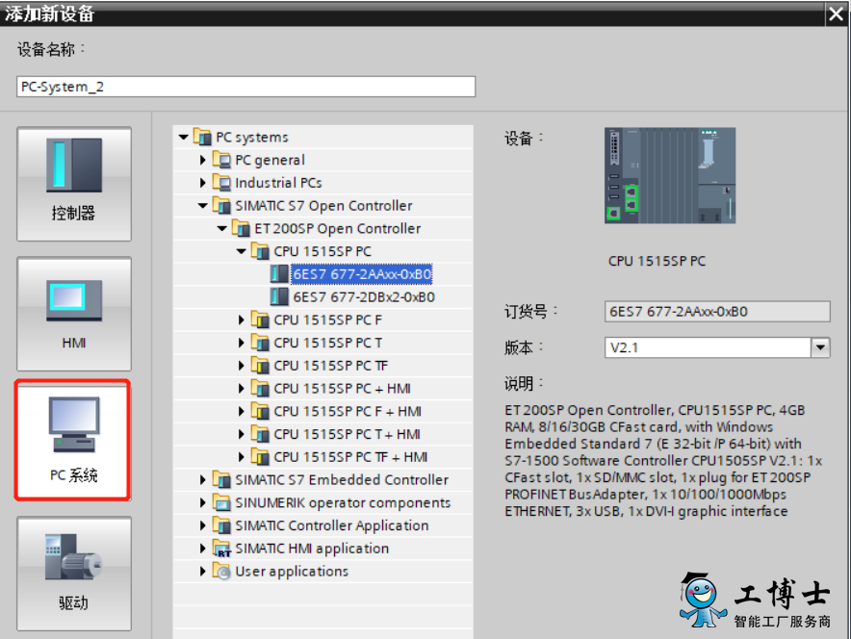This screenshot has height=639, width=851.
Task: Click the PC general folder icon
Action: pos(221,160)
